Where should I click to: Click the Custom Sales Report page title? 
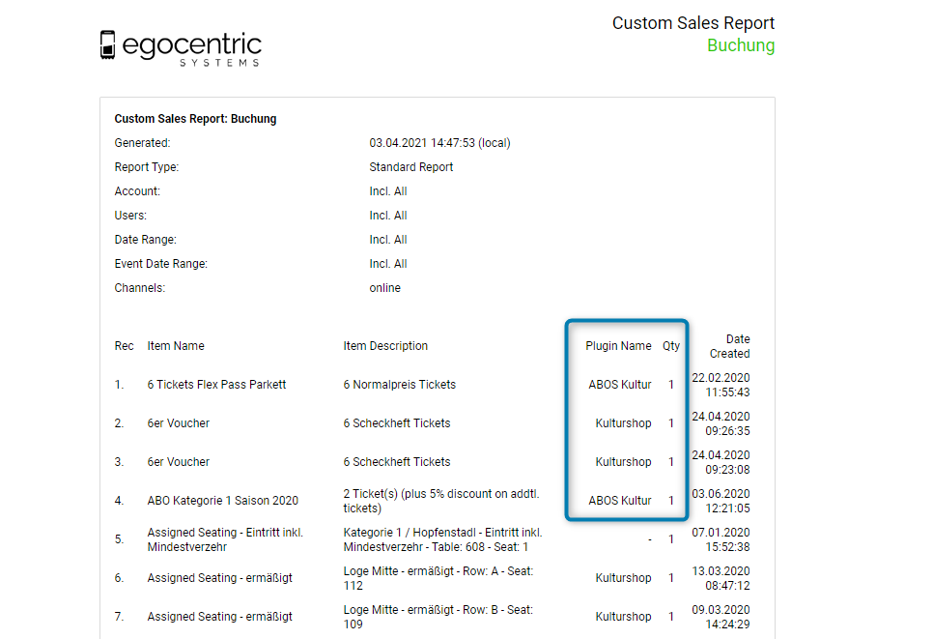pos(693,23)
